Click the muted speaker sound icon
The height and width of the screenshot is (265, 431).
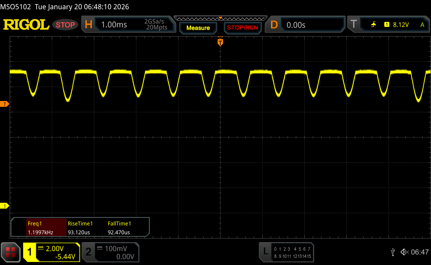tap(404, 252)
